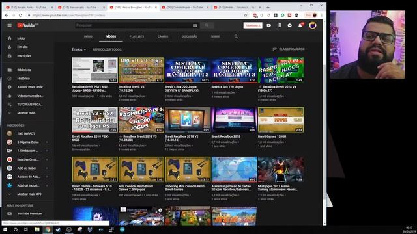The image size is (417, 234).
Task: Click the Chrome address bar URL
Action: pyautogui.click(x=68, y=16)
